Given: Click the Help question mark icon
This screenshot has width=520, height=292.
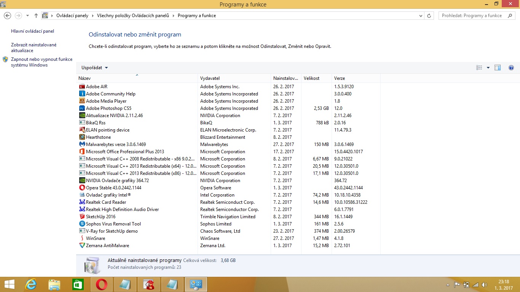Looking at the screenshot, I should 511,68.
